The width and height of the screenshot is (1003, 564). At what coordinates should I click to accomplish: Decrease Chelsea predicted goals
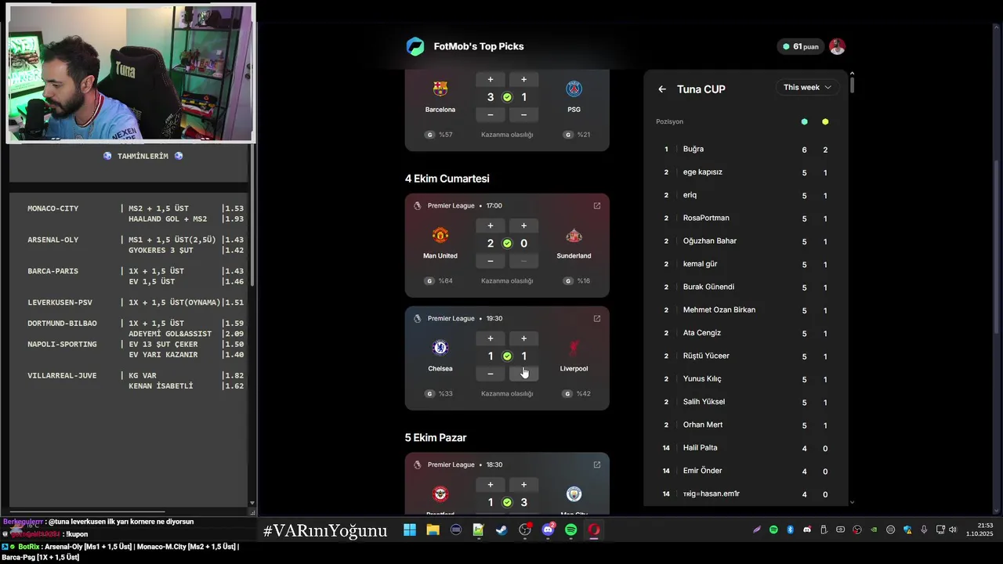coord(491,374)
